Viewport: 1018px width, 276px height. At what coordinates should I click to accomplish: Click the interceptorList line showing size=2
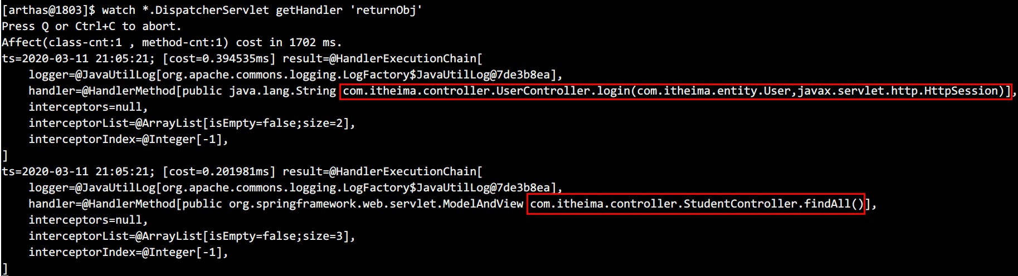click(x=192, y=123)
